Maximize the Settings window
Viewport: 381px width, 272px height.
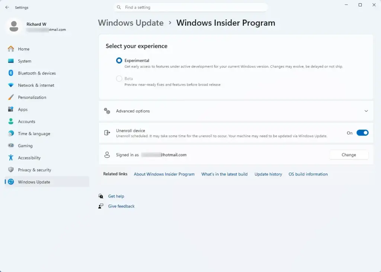click(x=360, y=5)
